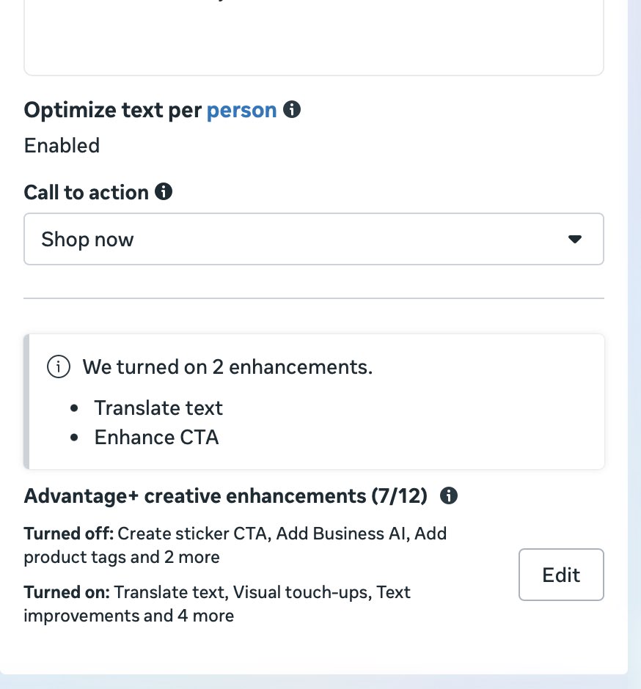Click the Enabled status text

coord(62,145)
